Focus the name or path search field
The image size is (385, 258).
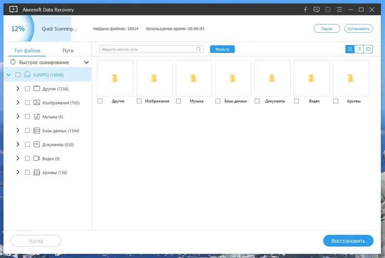pos(151,49)
